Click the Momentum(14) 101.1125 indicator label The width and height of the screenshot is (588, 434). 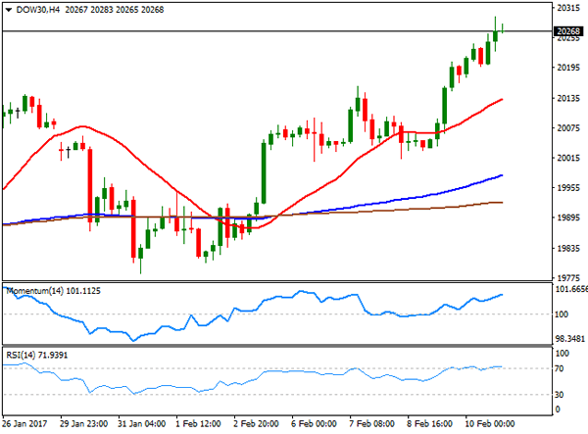(54, 291)
